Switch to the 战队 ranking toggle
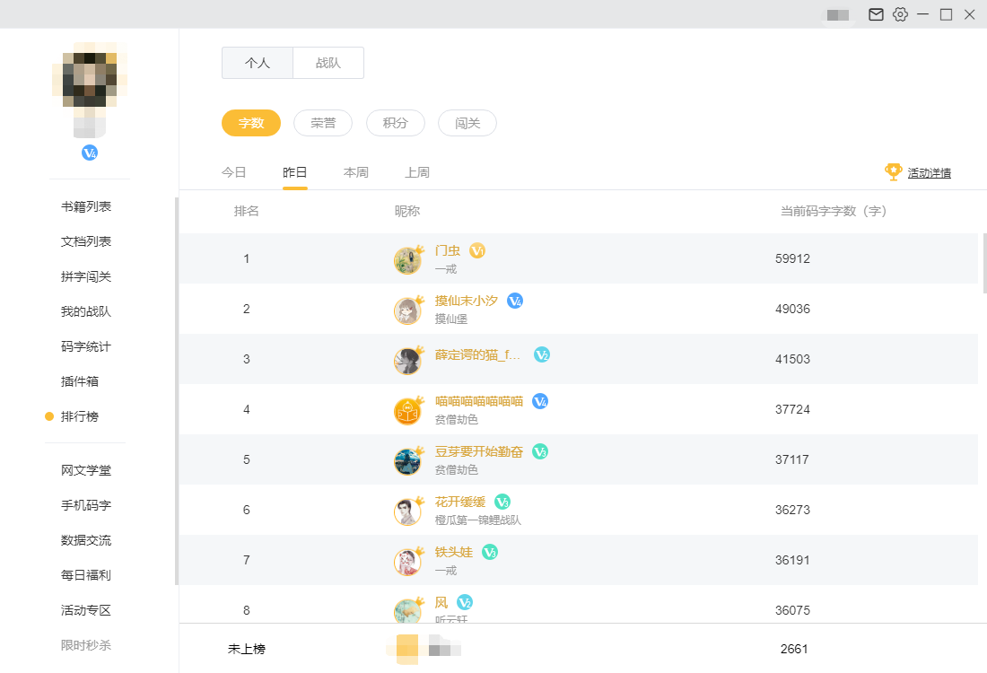 [x=328, y=63]
